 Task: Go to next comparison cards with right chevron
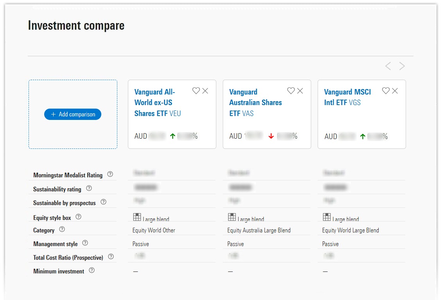pyautogui.click(x=402, y=66)
